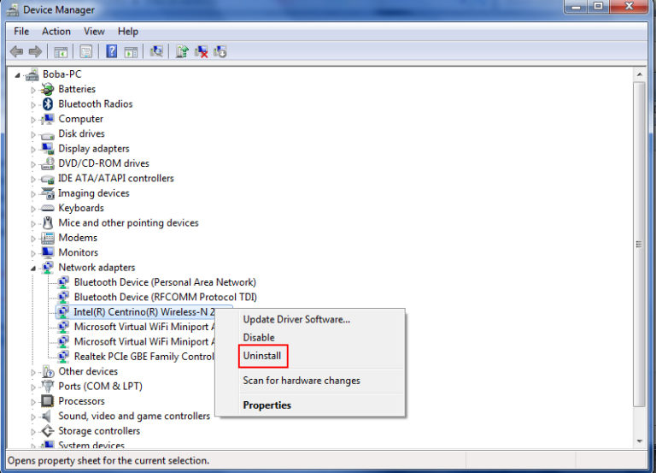Viewport: 656px width, 473px height.
Task: Click Scan for hardware changes toolbar icon
Action: (x=156, y=51)
